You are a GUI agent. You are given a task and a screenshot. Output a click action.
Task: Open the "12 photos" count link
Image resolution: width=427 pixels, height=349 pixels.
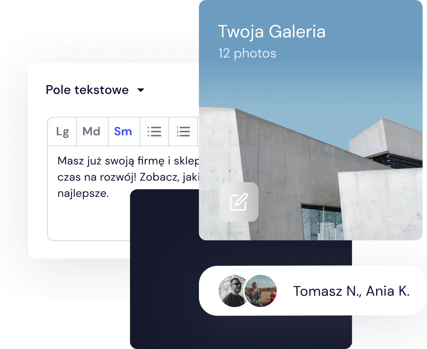[x=247, y=53]
